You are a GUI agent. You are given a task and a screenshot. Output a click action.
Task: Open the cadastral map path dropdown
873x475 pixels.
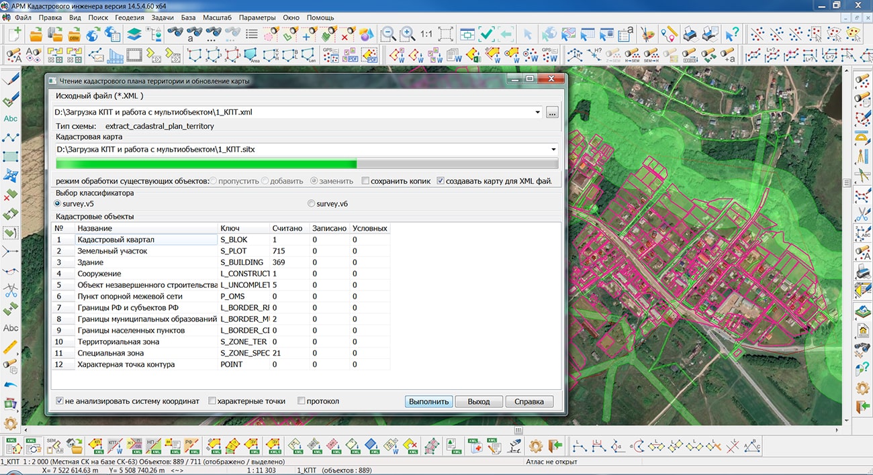point(553,150)
